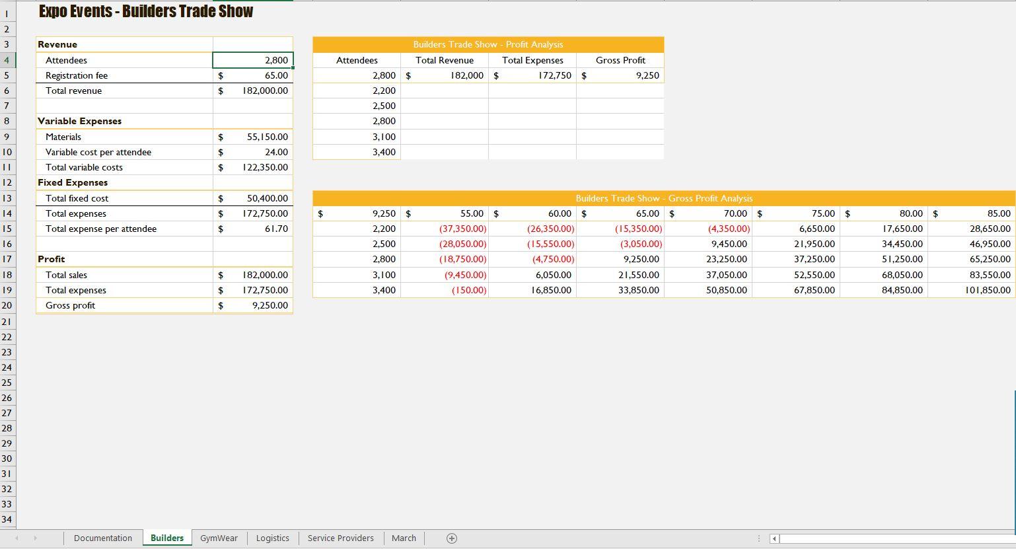Select Materials value 55,150.00

[x=253, y=137]
